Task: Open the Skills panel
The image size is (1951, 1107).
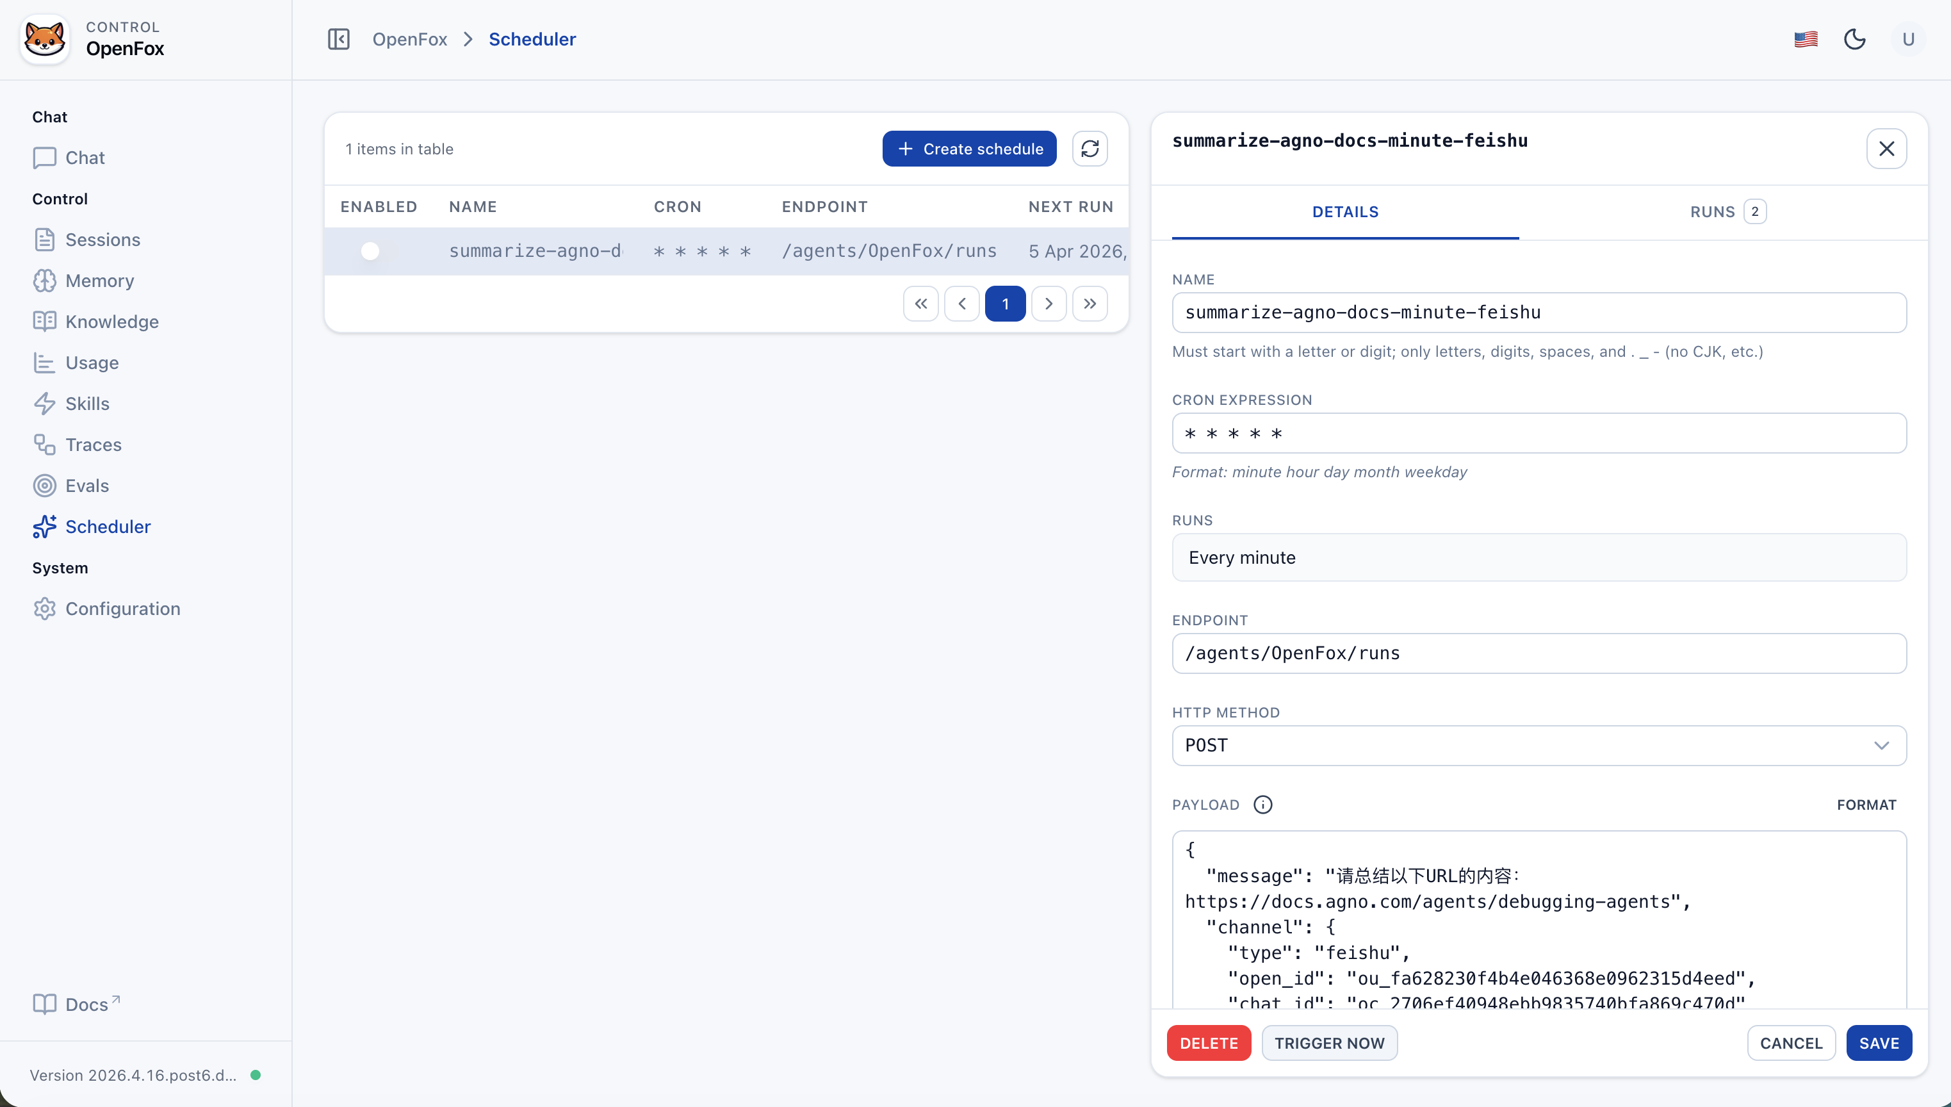Action: pos(86,404)
